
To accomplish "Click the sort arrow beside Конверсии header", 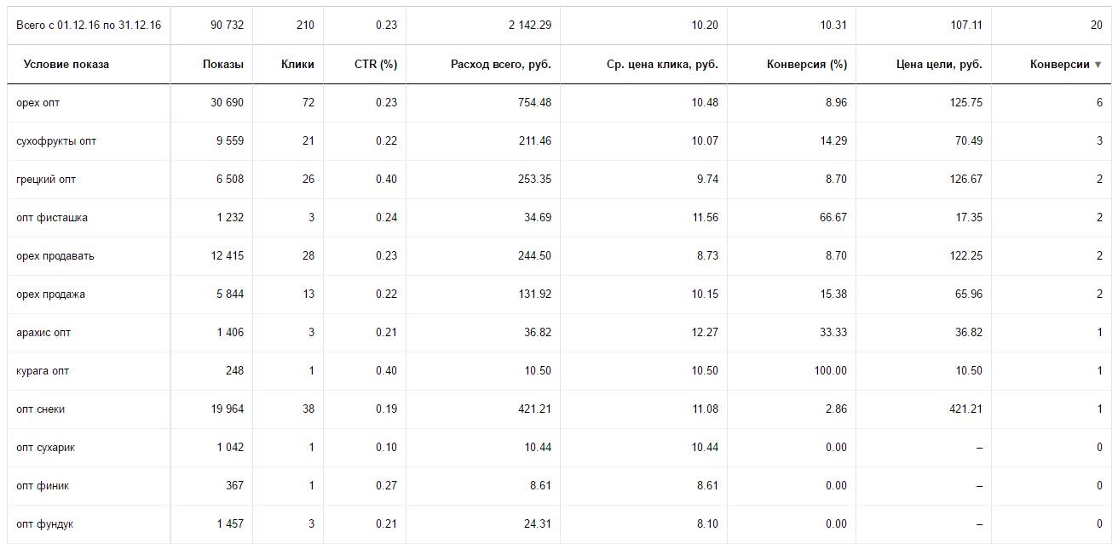I will pyautogui.click(x=1098, y=65).
